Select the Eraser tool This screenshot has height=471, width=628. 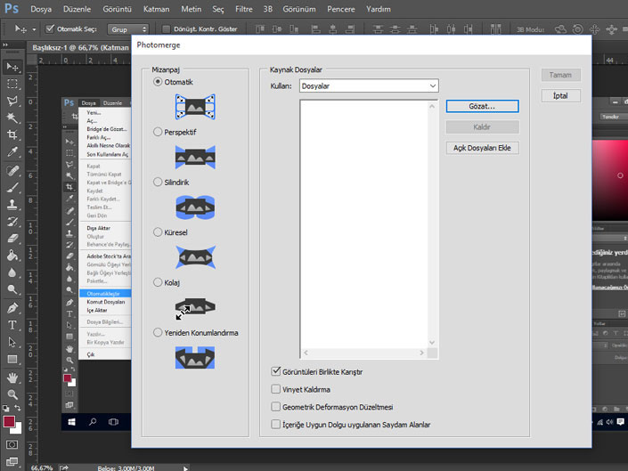point(12,239)
